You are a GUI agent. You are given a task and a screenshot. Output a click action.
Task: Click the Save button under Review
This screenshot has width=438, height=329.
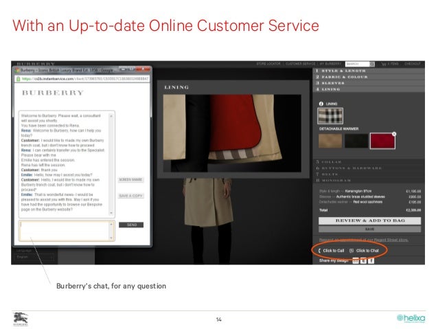click(x=370, y=229)
